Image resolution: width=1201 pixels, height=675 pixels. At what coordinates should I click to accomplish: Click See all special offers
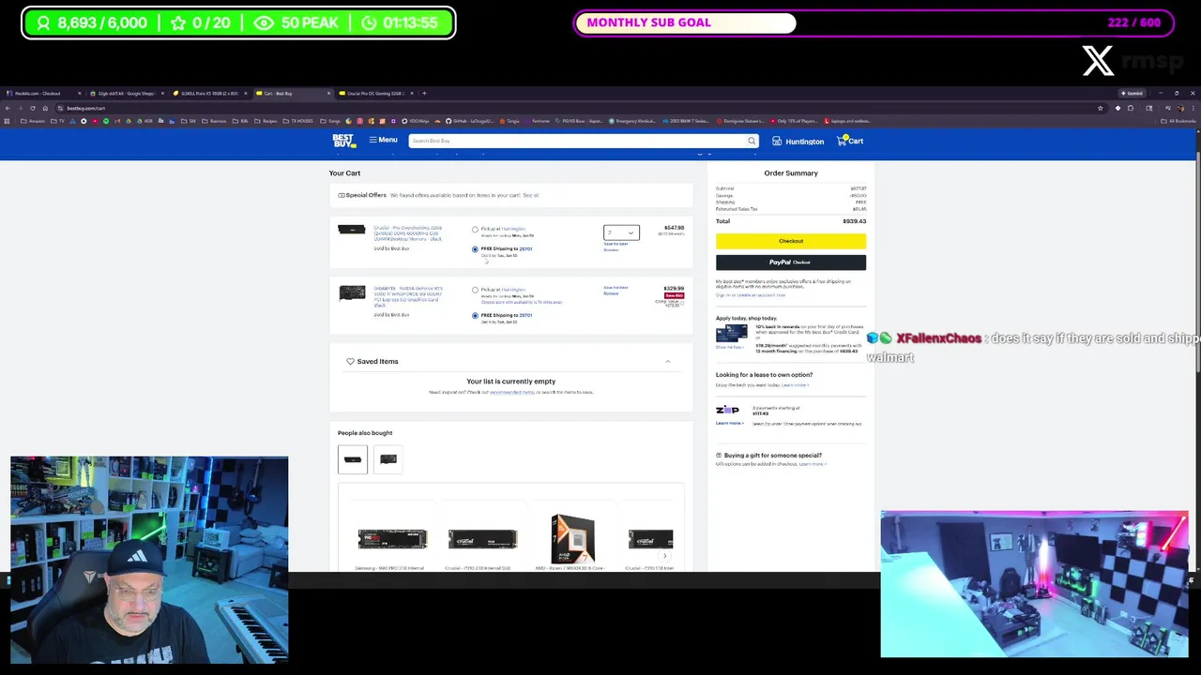530,195
